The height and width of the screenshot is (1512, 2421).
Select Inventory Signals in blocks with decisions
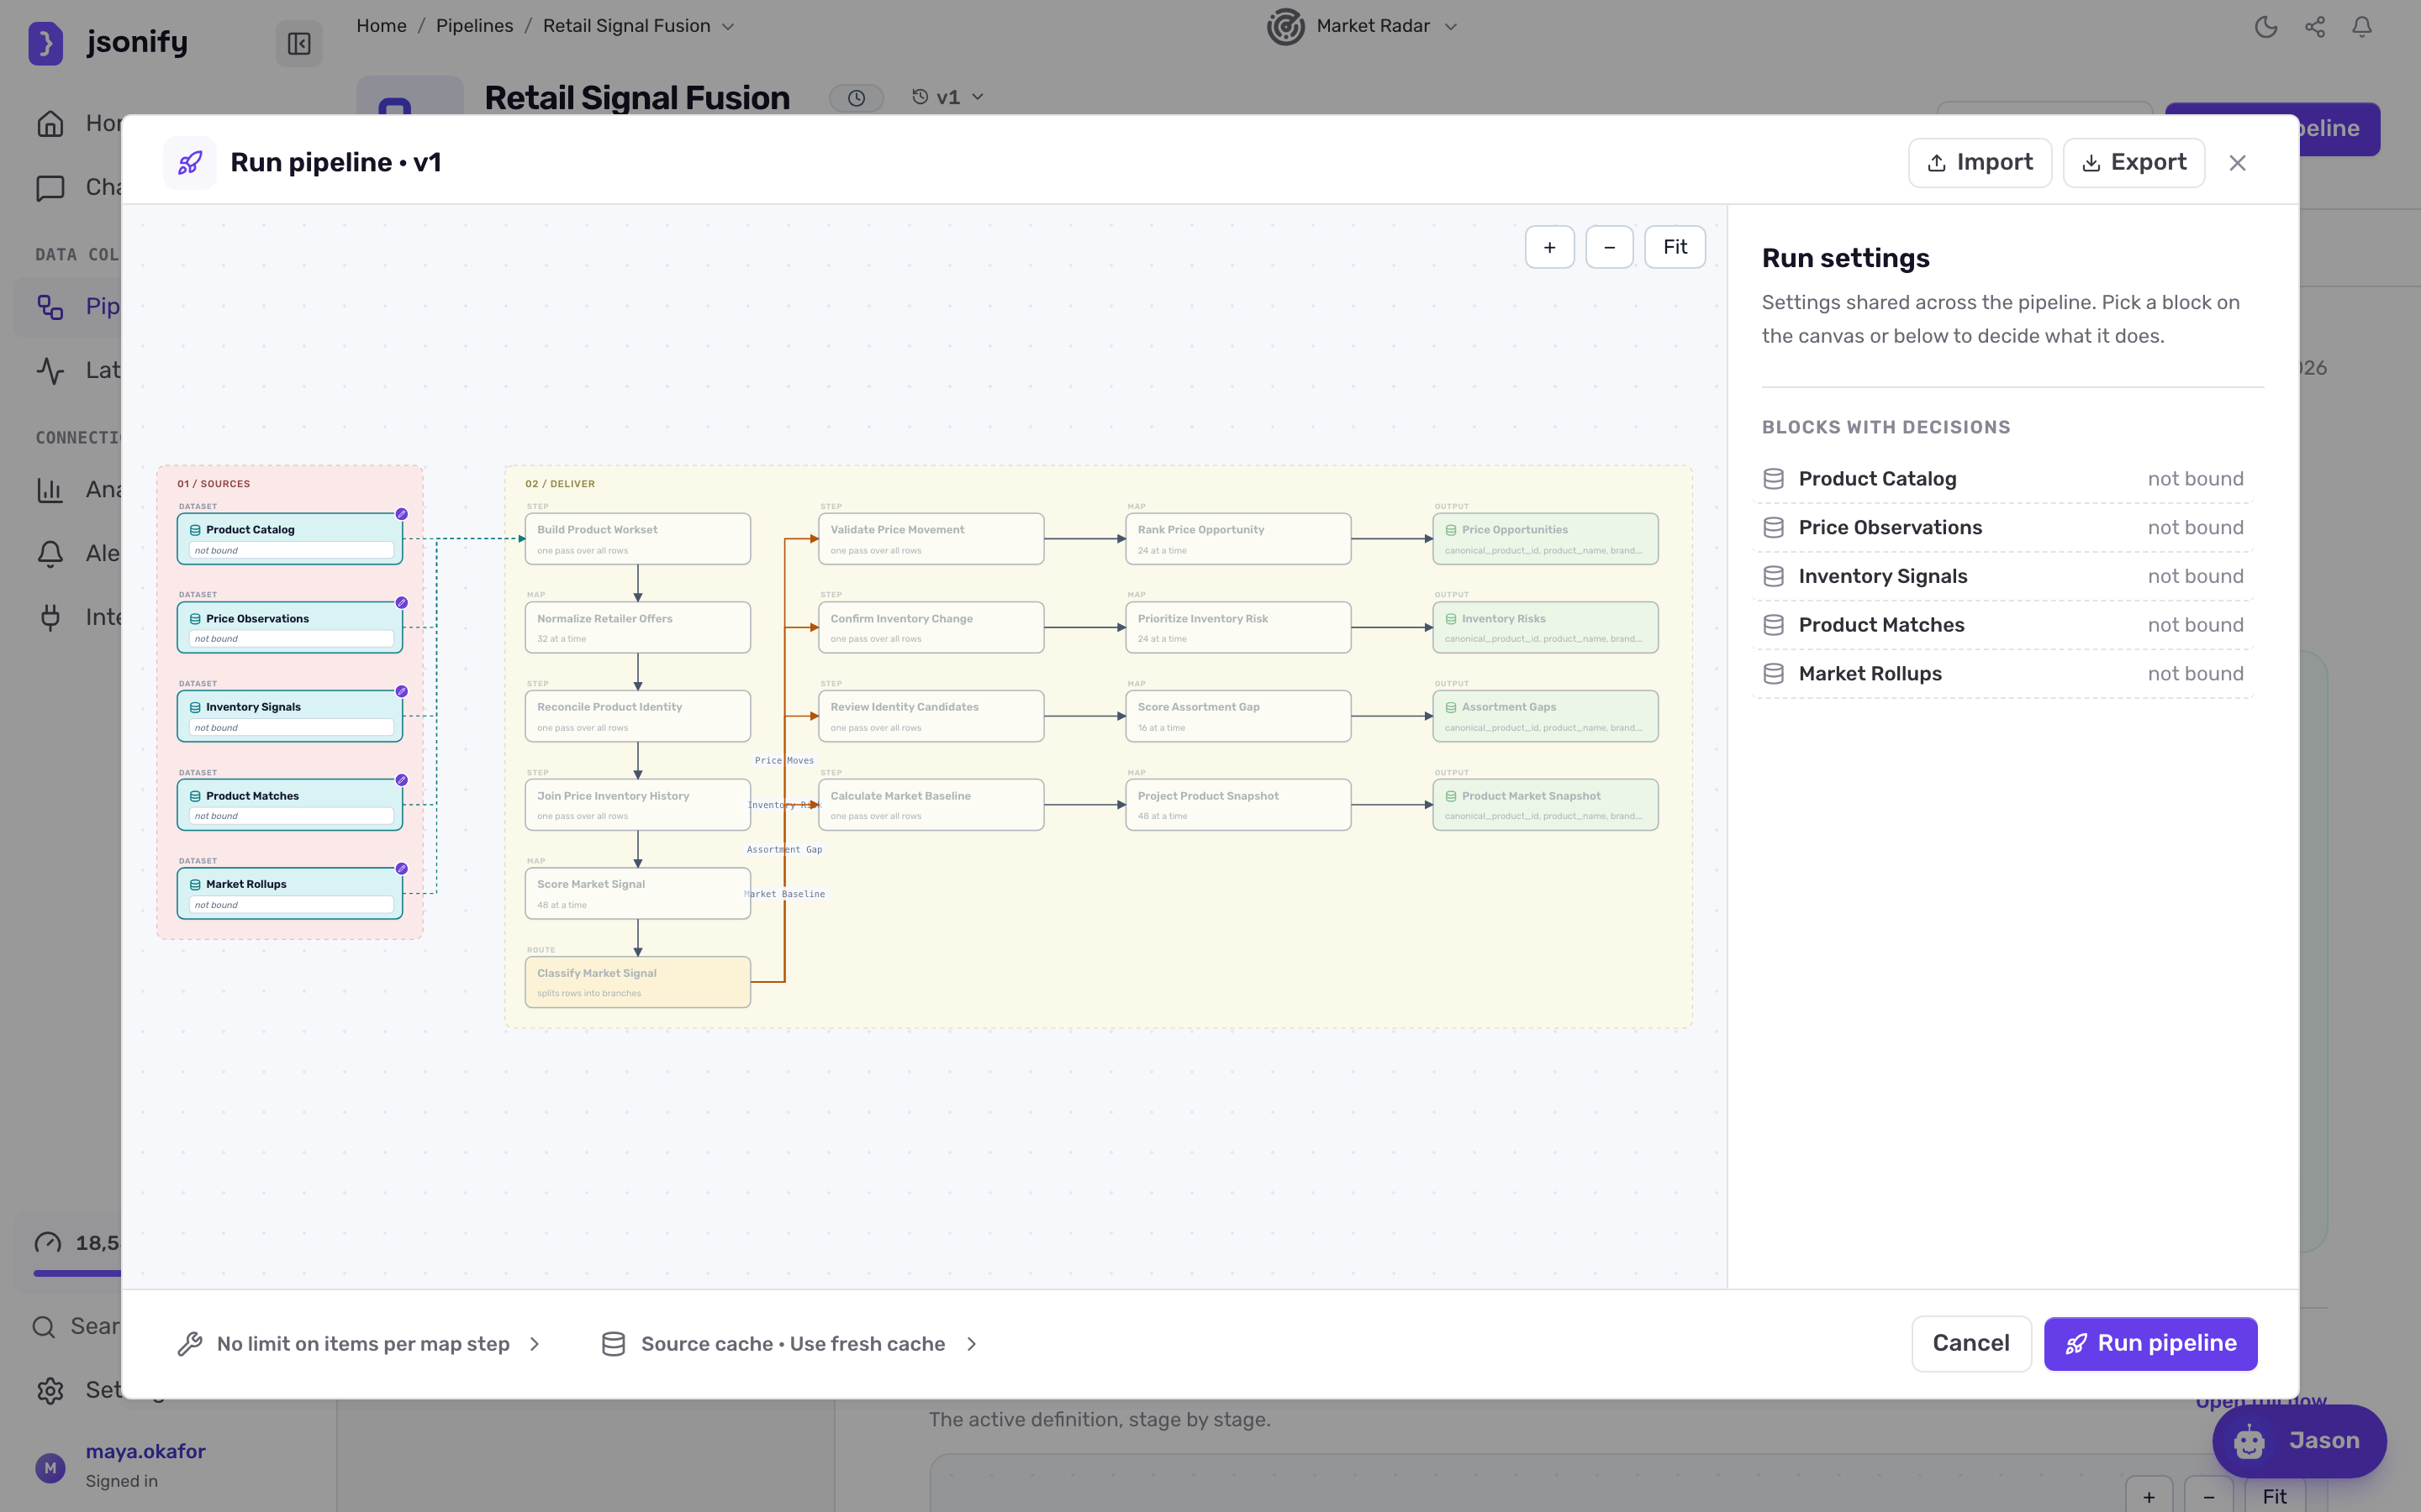click(2003, 577)
